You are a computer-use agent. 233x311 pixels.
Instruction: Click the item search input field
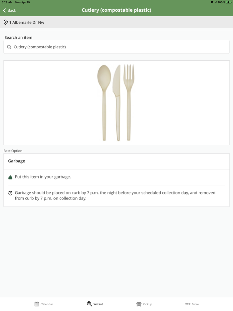point(116,47)
